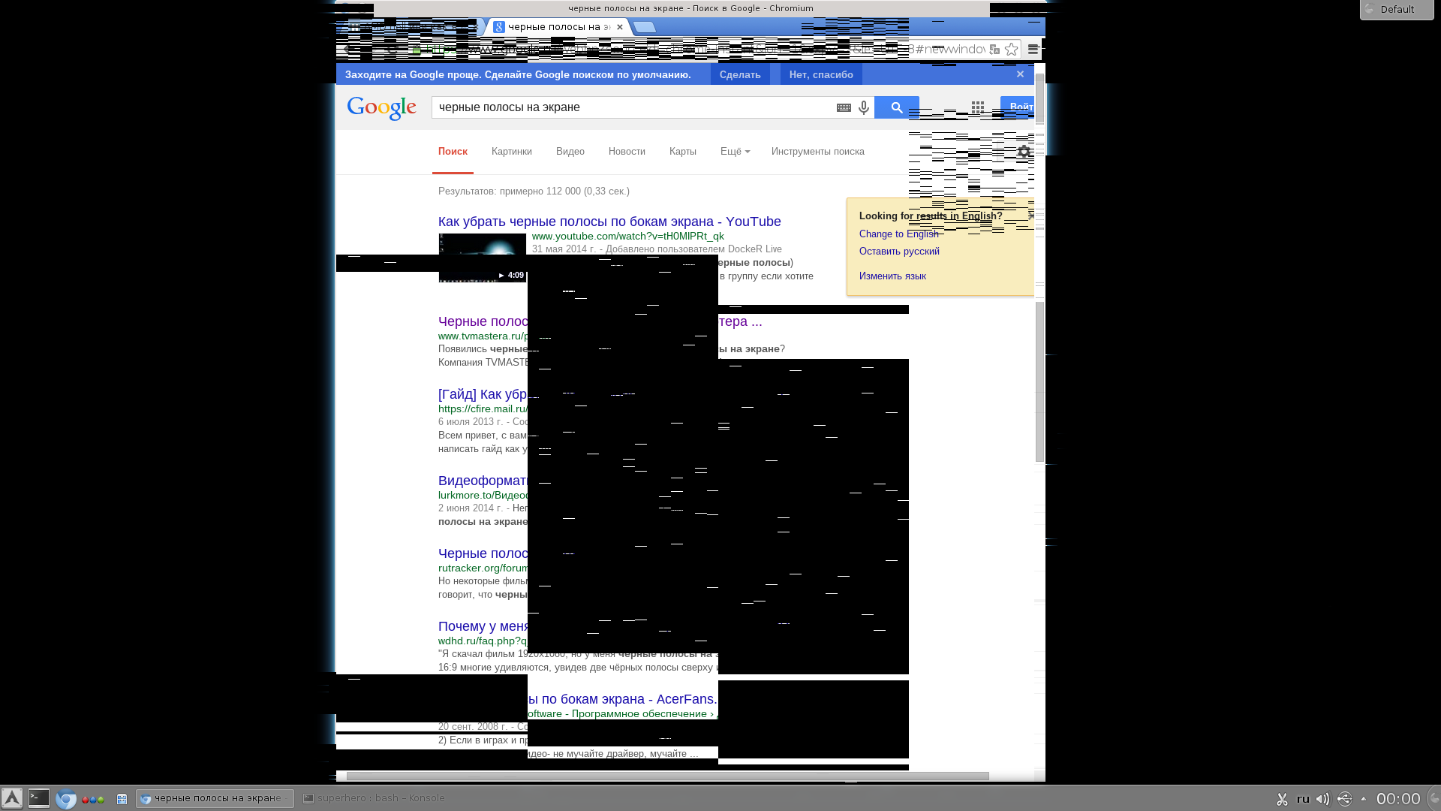This screenshot has width=1441, height=811.
Task: Open the clipboard scissors tray icon
Action: [x=1282, y=799]
